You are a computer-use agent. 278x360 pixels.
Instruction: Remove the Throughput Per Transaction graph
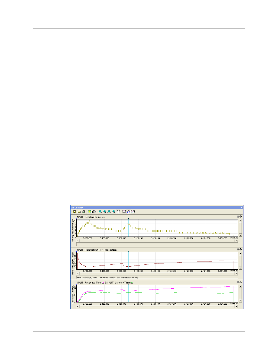240,250
